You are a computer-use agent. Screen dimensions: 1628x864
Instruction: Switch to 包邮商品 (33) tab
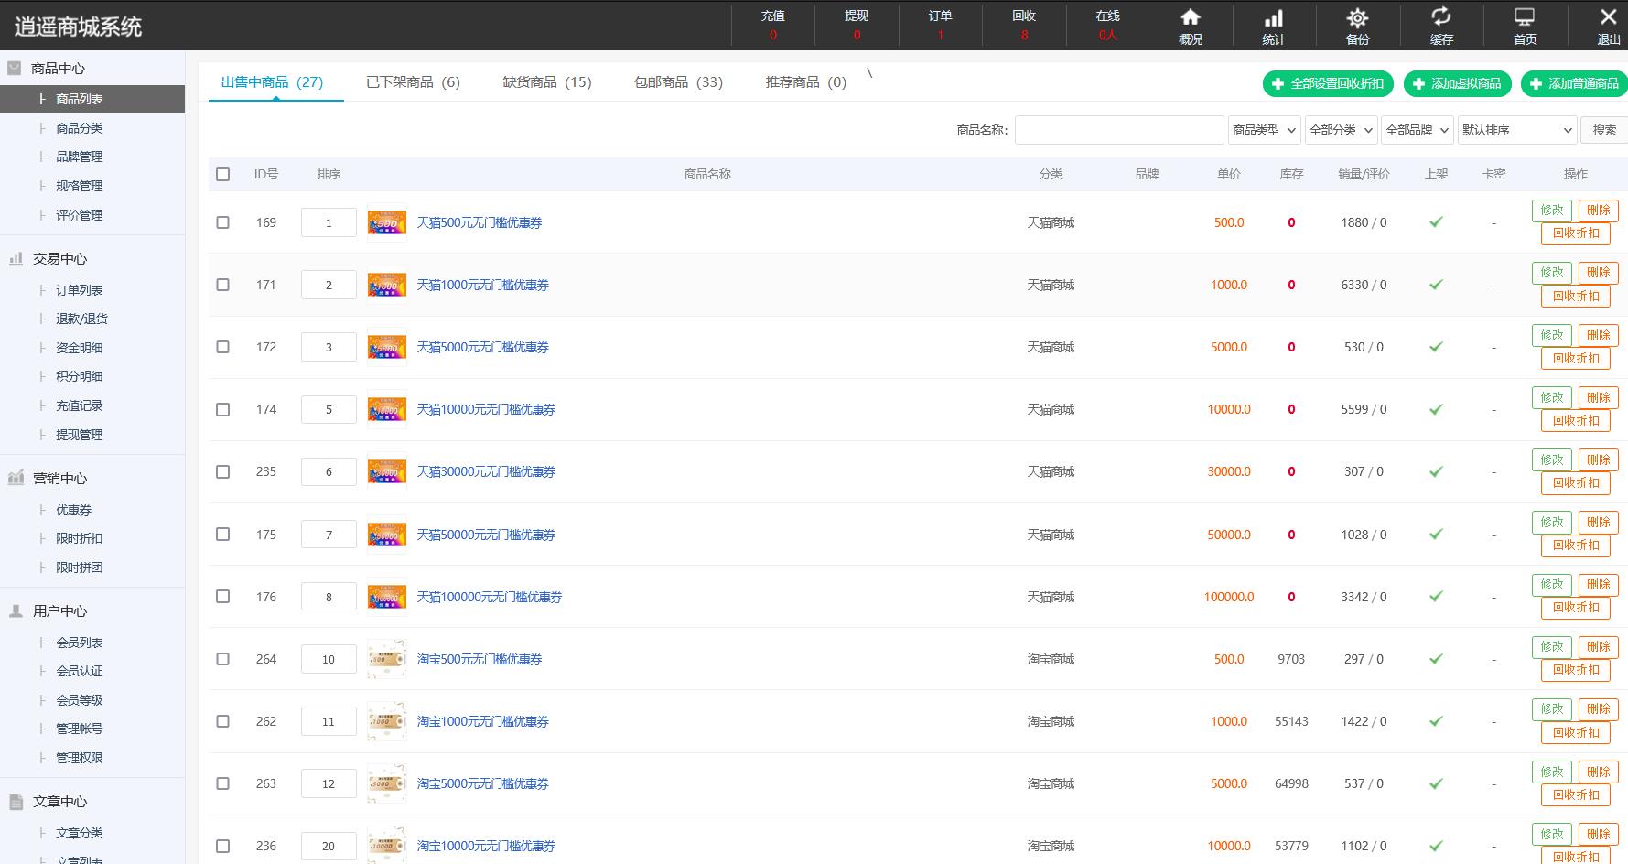tap(678, 82)
